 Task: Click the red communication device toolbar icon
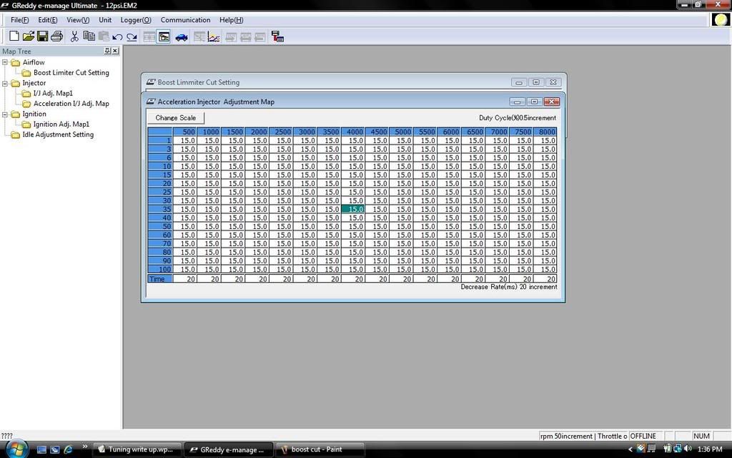[x=278, y=36]
